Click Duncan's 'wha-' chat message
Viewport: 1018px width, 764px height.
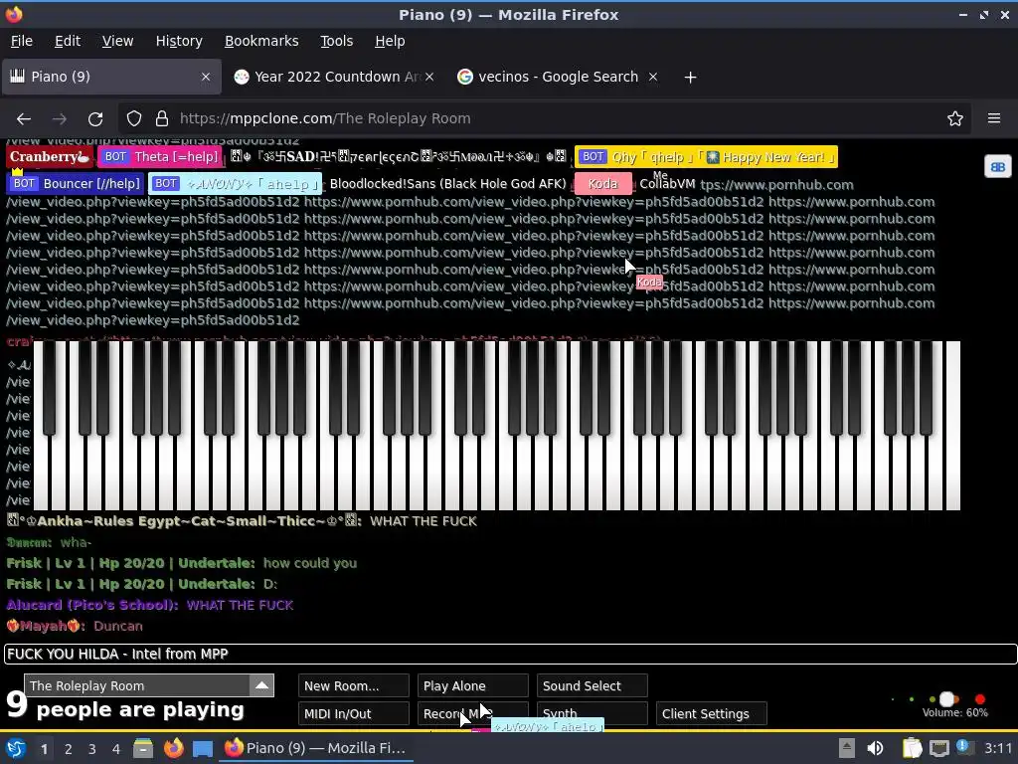click(x=76, y=542)
